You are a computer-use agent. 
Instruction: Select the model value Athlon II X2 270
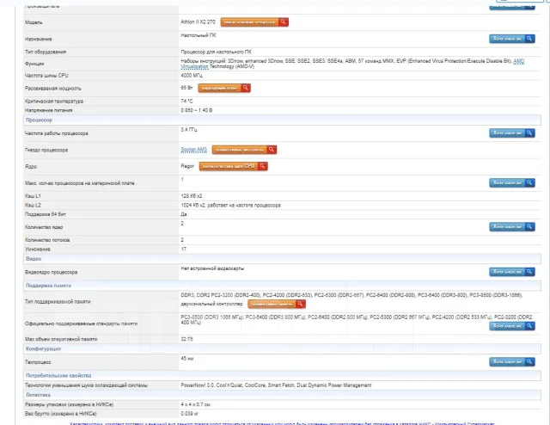[198, 22]
